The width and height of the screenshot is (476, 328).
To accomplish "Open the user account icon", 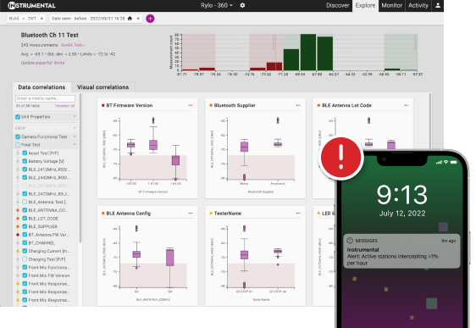I will point(438,5).
